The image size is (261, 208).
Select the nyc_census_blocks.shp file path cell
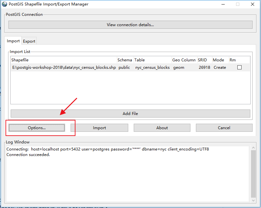coord(64,68)
